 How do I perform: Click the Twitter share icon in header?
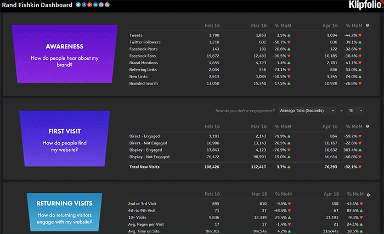coord(78,5)
